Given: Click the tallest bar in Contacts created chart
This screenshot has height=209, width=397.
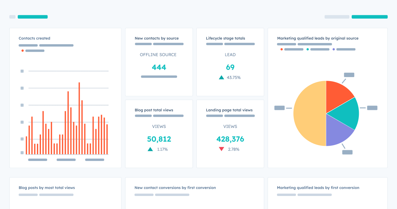Looking at the screenshot, I should (x=79, y=118).
